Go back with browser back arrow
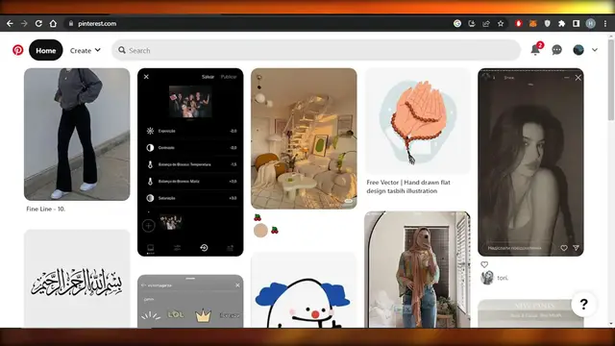This screenshot has height=346, width=615. click(x=10, y=23)
